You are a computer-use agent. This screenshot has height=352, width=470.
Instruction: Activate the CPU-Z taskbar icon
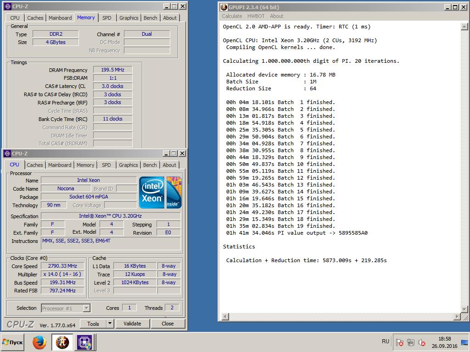85,342
